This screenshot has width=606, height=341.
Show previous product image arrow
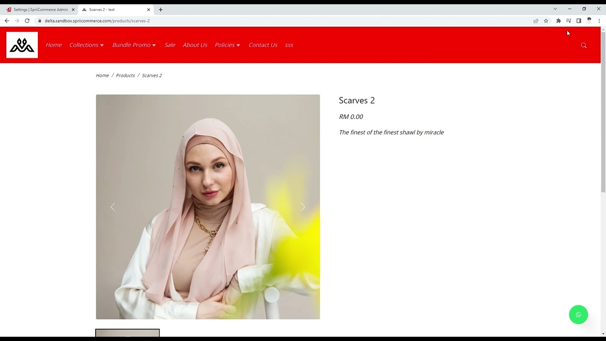click(x=113, y=207)
